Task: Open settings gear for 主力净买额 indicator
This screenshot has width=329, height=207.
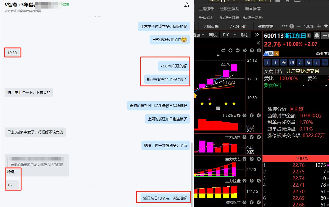Action: 244,116
